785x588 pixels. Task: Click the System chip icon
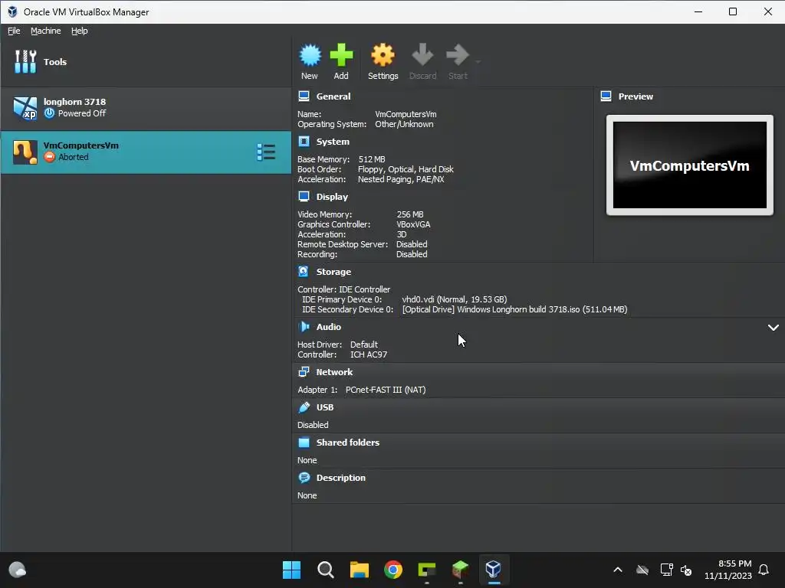tap(304, 141)
